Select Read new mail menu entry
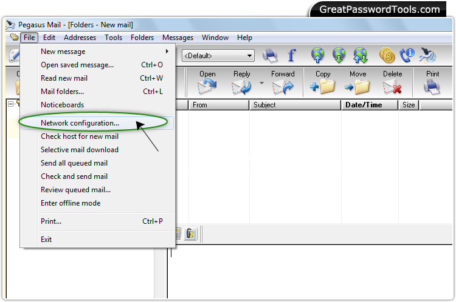 pos(98,78)
